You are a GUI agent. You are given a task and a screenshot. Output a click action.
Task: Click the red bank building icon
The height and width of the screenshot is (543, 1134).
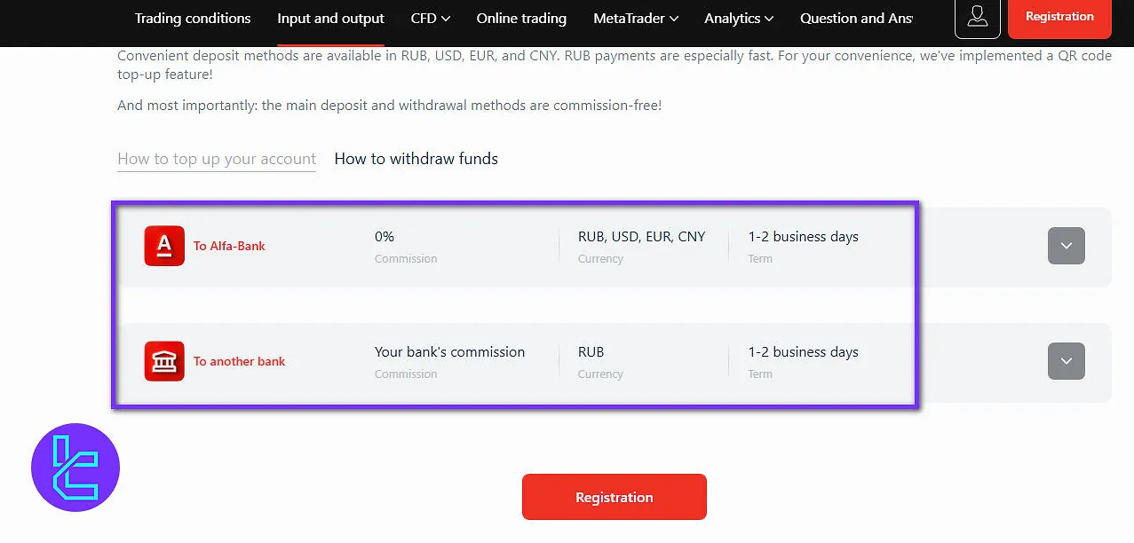point(164,361)
